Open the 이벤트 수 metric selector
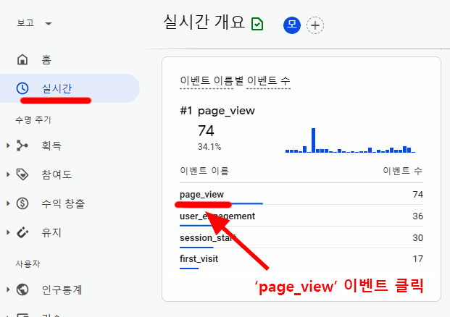This screenshot has height=317, width=450. tap(268, 81)
